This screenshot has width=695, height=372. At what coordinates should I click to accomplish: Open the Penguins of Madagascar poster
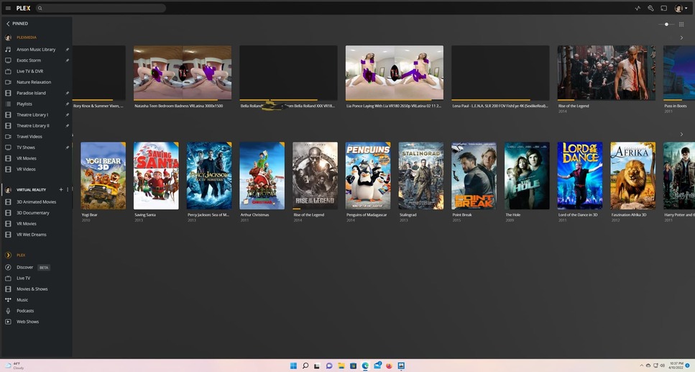point(368,176)
